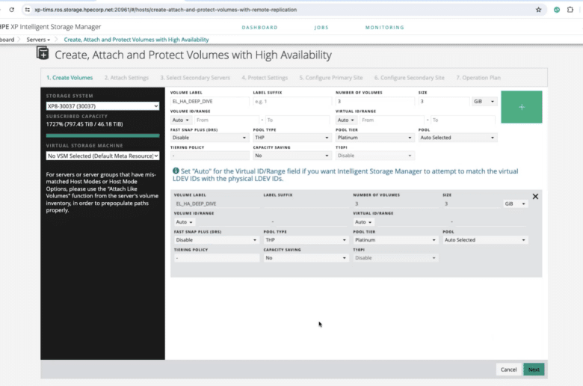Open the top Volume ID/Range Auto dropdown
The width and height of the screenshot is (583, 386).
pyautogui.click(x=181, y=120)
